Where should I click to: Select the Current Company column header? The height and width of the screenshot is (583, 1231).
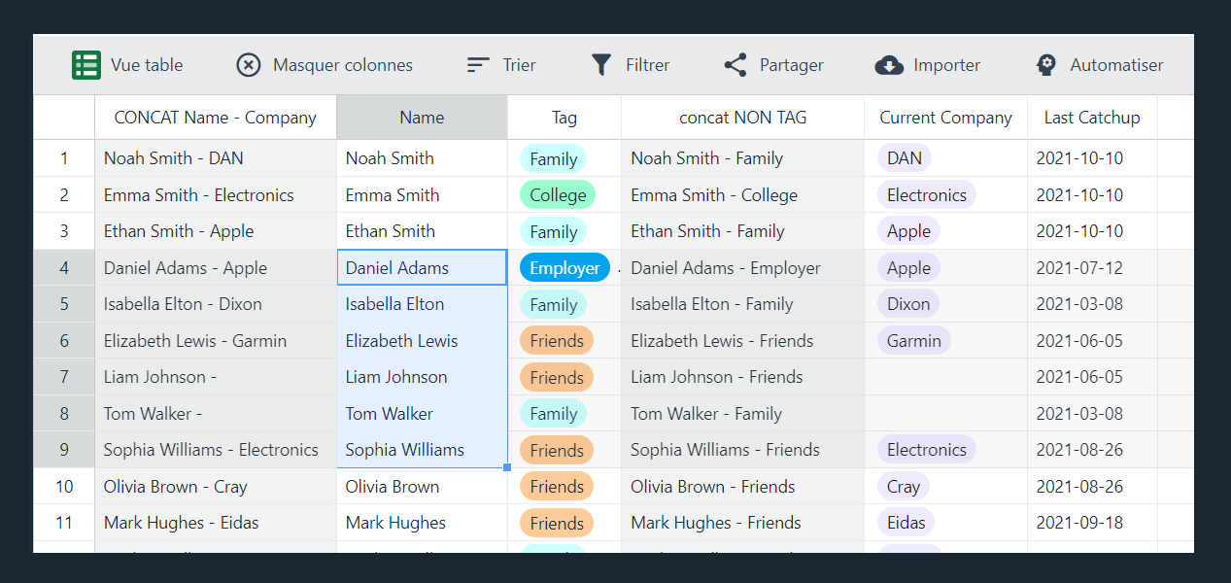click(946, 118)
